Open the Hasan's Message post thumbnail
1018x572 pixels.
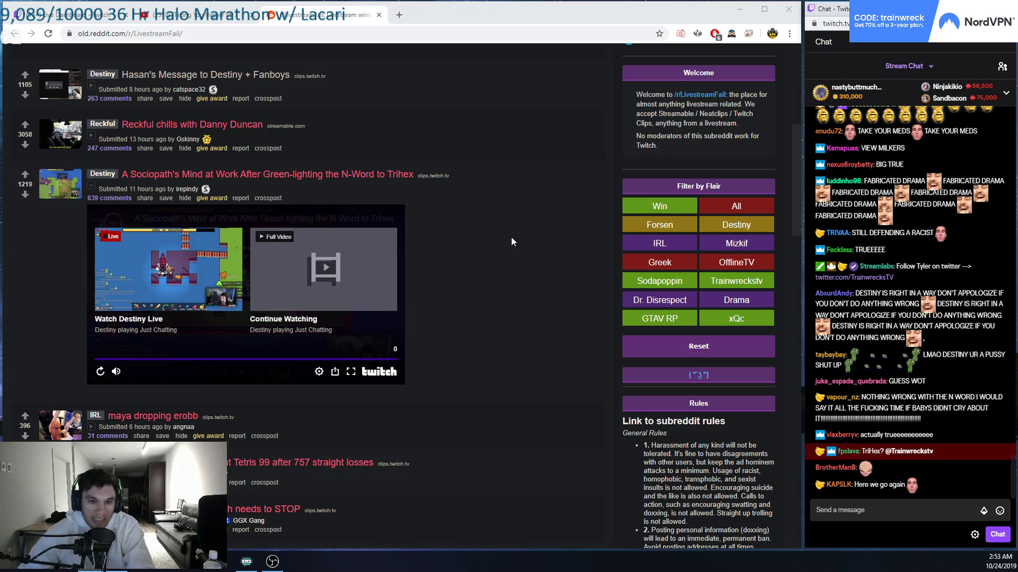60,84
